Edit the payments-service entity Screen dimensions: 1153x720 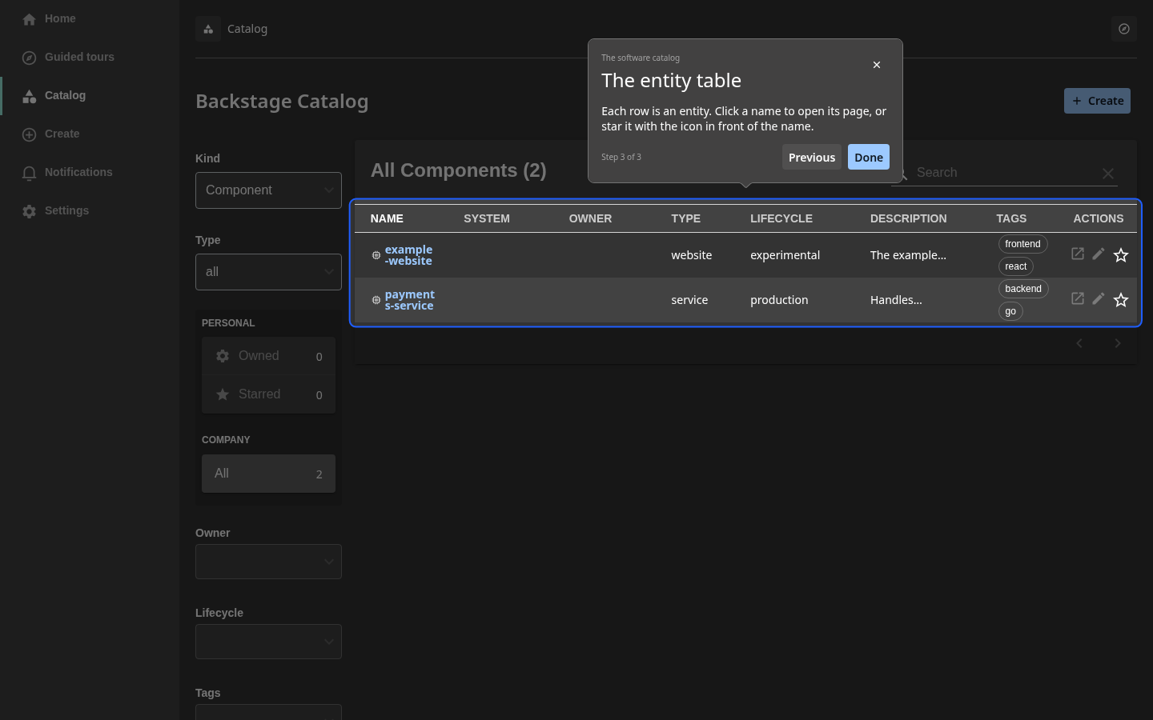[1099, 298]
